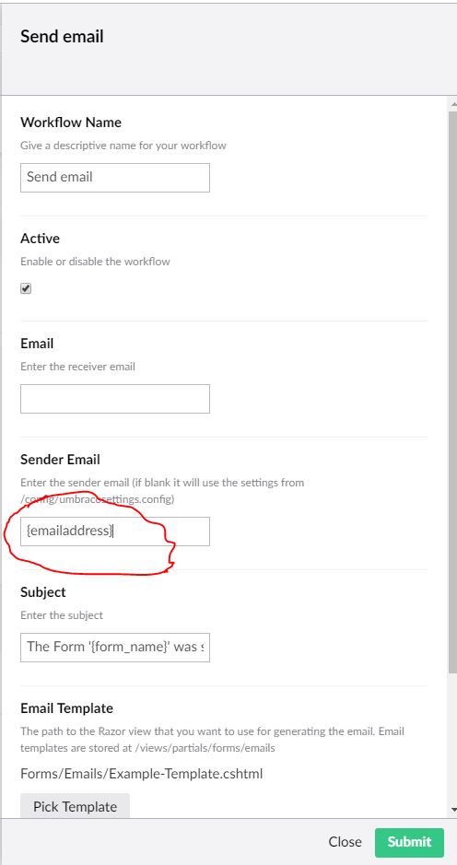This screenshot has height=865, width=457.
Task: Click the Sender Email field containing {emailaddress}
Action: click(x=115, y=532)
